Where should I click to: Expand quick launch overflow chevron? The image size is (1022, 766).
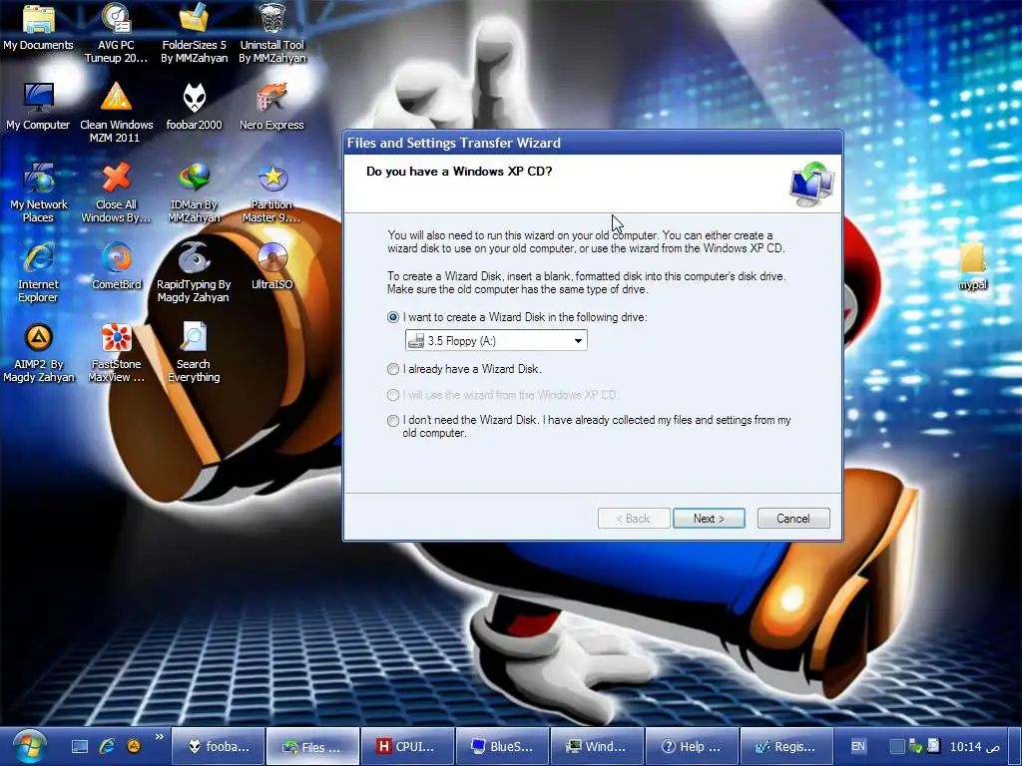tap(159, 737)
